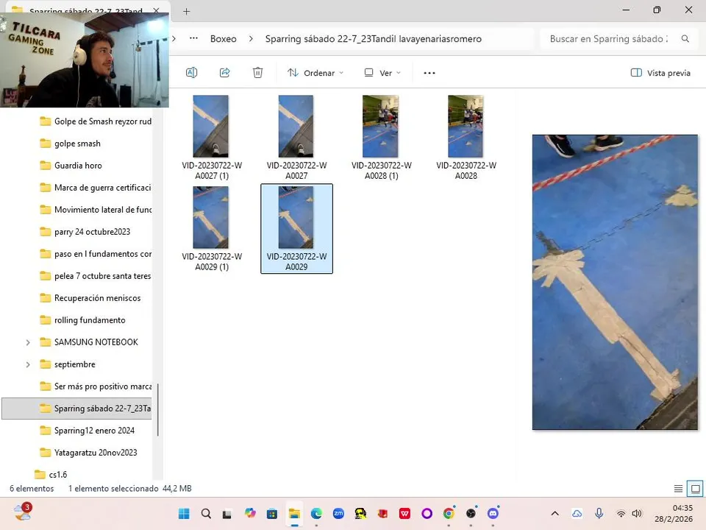Image resolution: width=706 pixels, height=530 pixels.
Task: Open the cs1.6 folder in the tree
Action: tap(51, 475)
